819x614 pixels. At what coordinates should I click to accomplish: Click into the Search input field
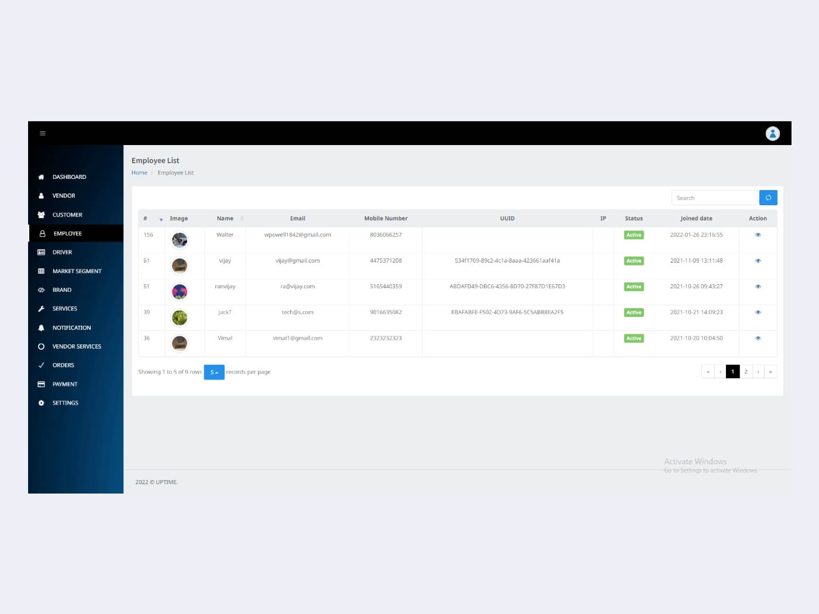pos(714,198)
